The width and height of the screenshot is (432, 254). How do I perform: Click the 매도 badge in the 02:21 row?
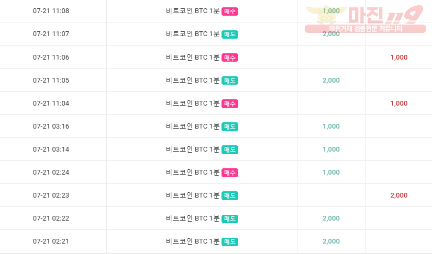coord(230,241)
